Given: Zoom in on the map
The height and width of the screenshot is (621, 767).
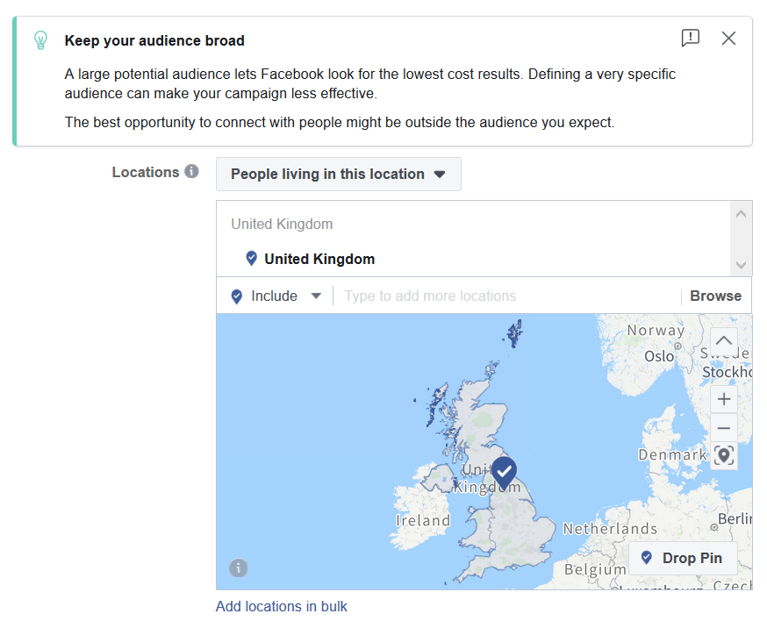Looking at the screenshot, I should click(x=724, y=399).
